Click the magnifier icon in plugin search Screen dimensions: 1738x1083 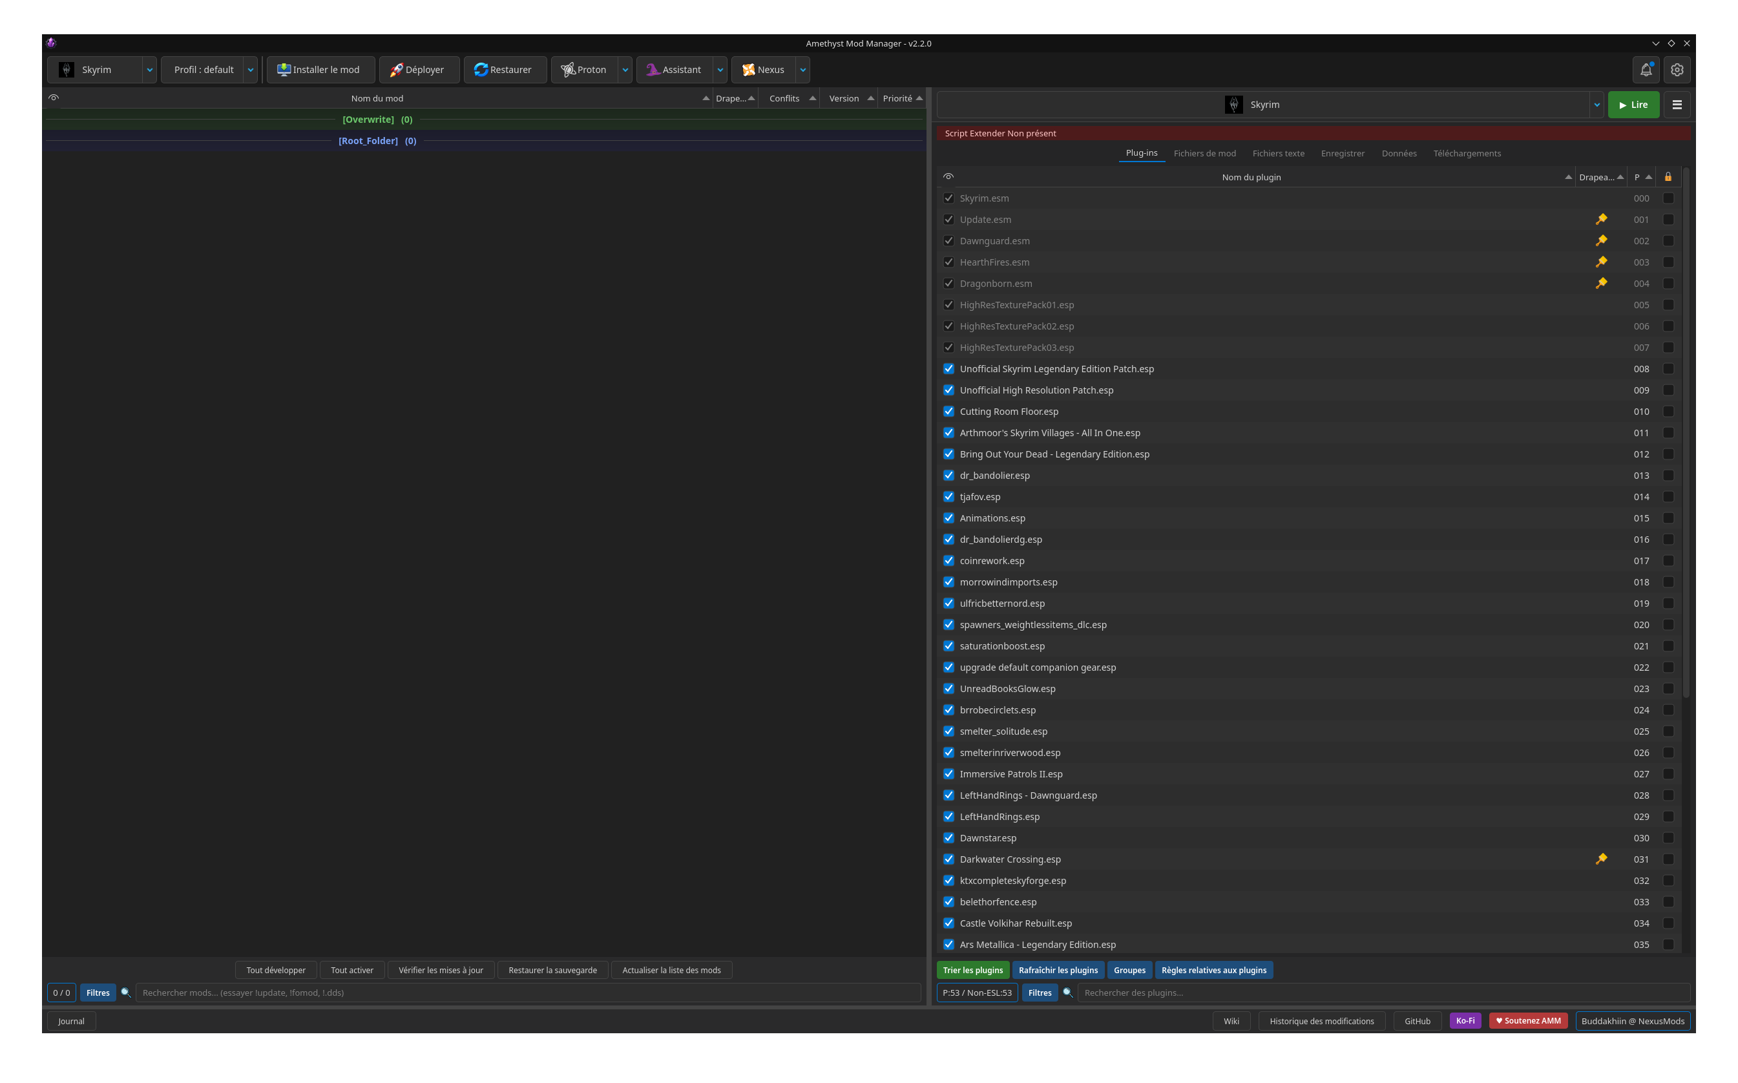tap(1068, 992)
